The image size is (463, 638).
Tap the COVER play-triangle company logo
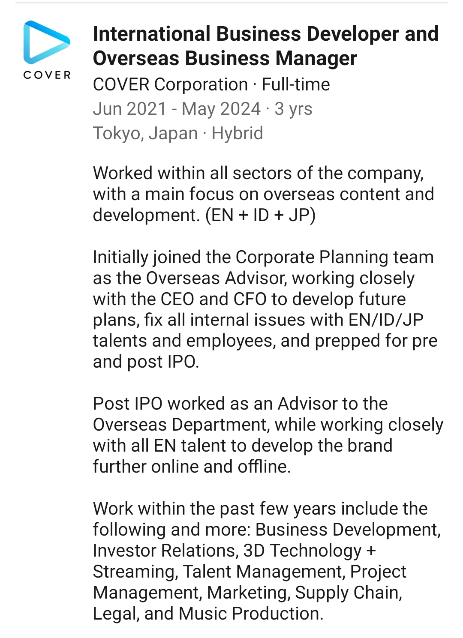46,42
